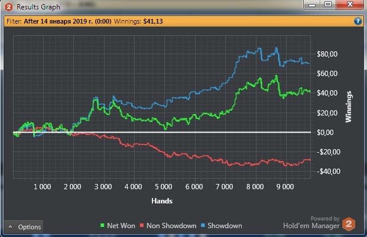Click the red Non Showdown legend swatch
The height and width of the screenshot is (237, 367).
pos(142,225)
